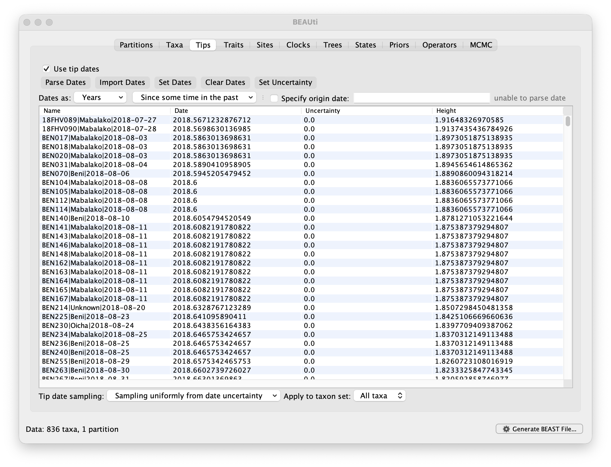The height and width of the screenshot is (467, 611).
Task: Open the Partitions tab
Action: (x=136, y=45)
